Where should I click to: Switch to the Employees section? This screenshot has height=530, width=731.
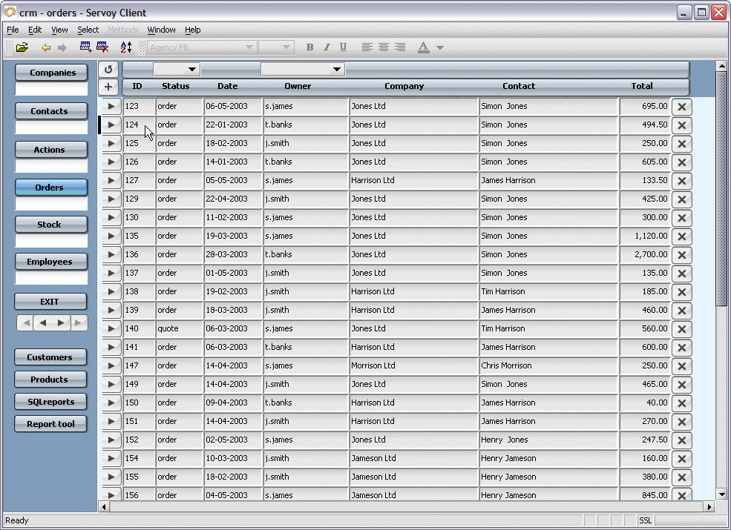(50, 261)
